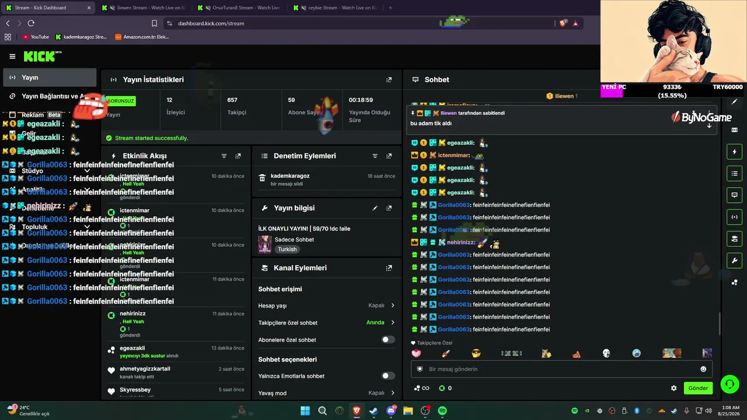The width and height of the screenshot is (747, 420).
Task: Edit Yayın bilgisi with the pencil icon
Action: pyautogui.click(x=375, y=208)
